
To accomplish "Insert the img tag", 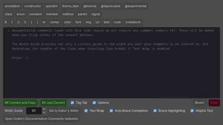I will [88, 22].
